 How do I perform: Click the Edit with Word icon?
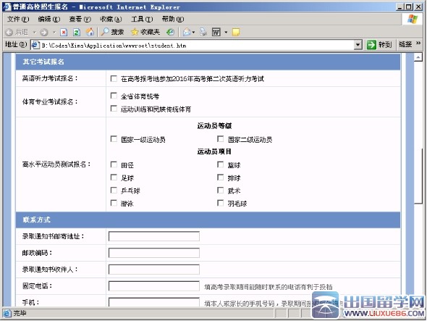(x=216, y=32)
